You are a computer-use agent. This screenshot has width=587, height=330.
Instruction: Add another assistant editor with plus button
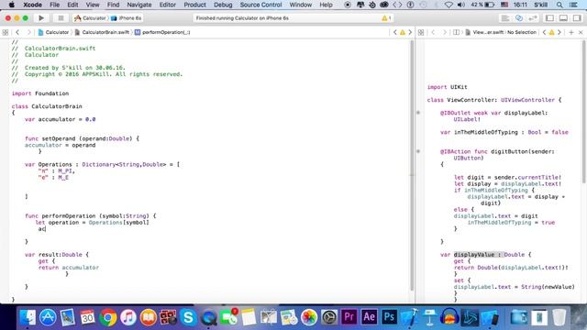(571, 33)
